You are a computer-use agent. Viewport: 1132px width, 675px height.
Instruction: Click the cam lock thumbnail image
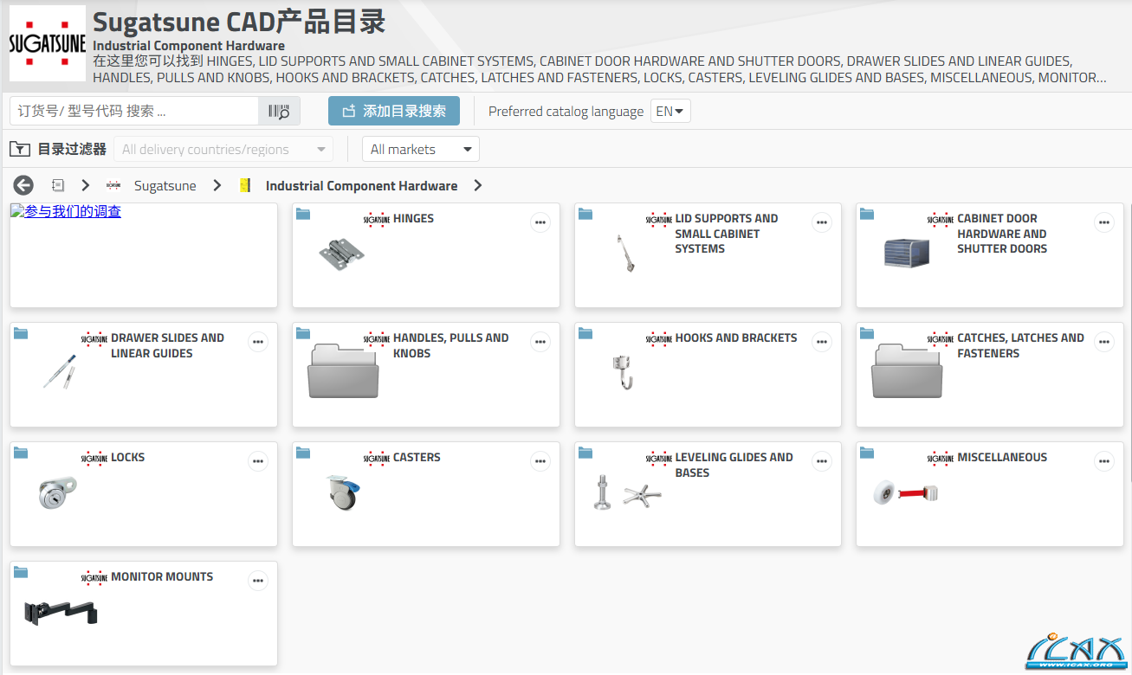[58, 492]
